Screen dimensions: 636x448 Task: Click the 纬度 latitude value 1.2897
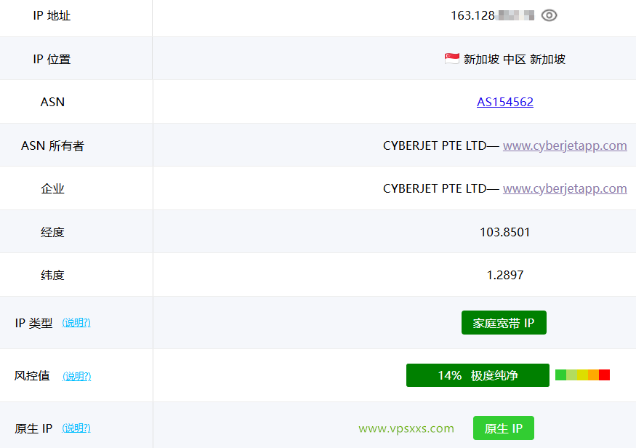[505, 274]
